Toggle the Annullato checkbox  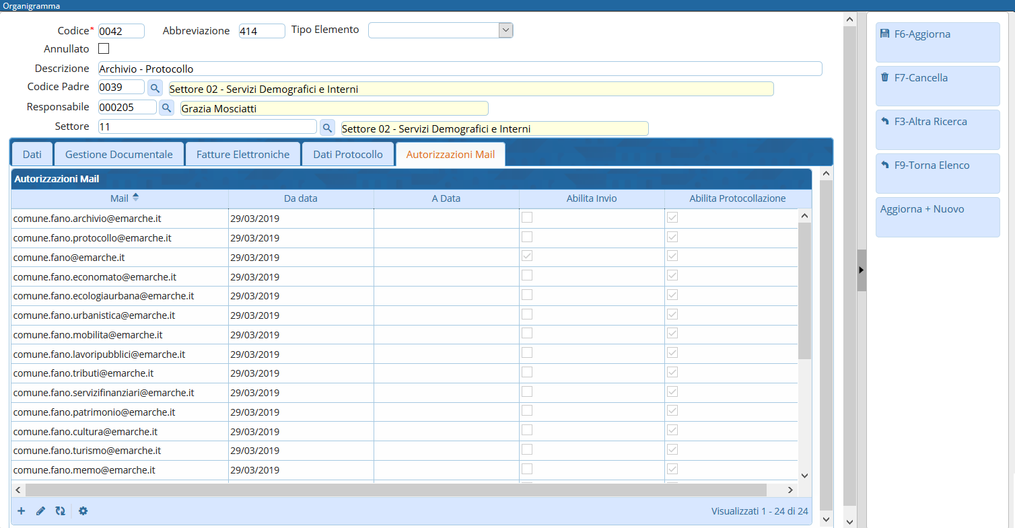(104, 48)
